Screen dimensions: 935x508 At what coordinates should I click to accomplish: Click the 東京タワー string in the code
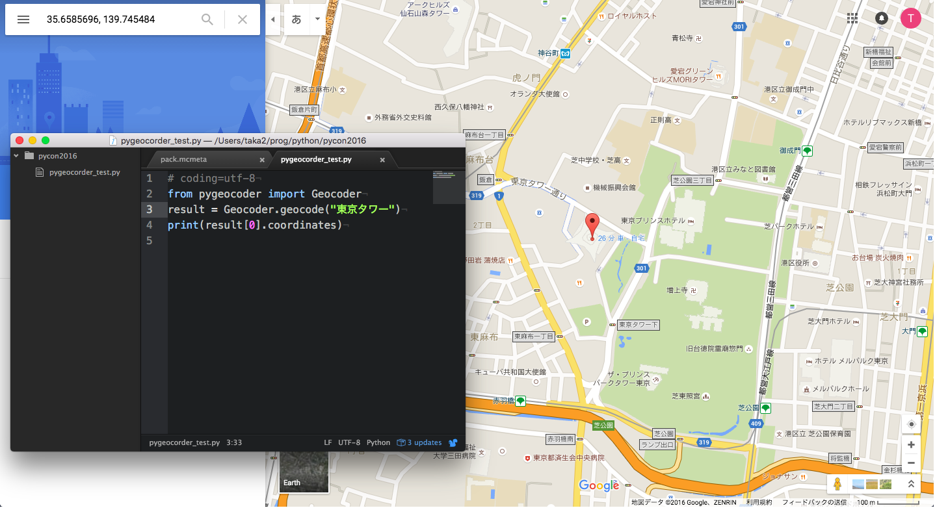pyautogui.click(x=363, y=209)
